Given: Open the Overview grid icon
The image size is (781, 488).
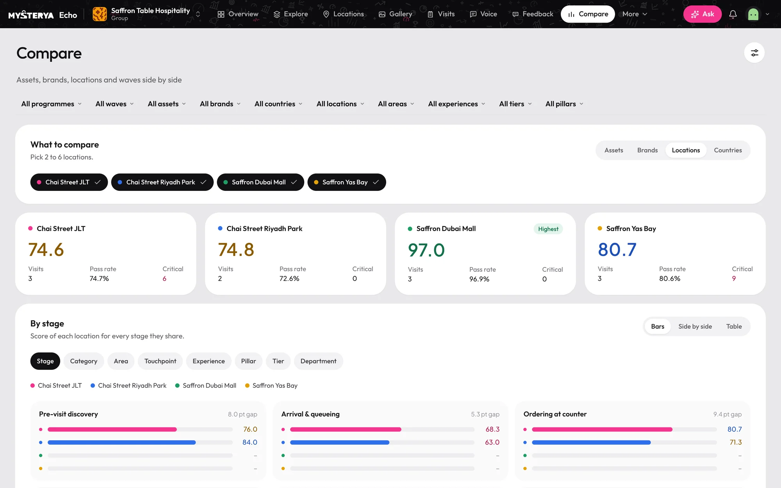Looking at the screenshot, I should point(221,14).
